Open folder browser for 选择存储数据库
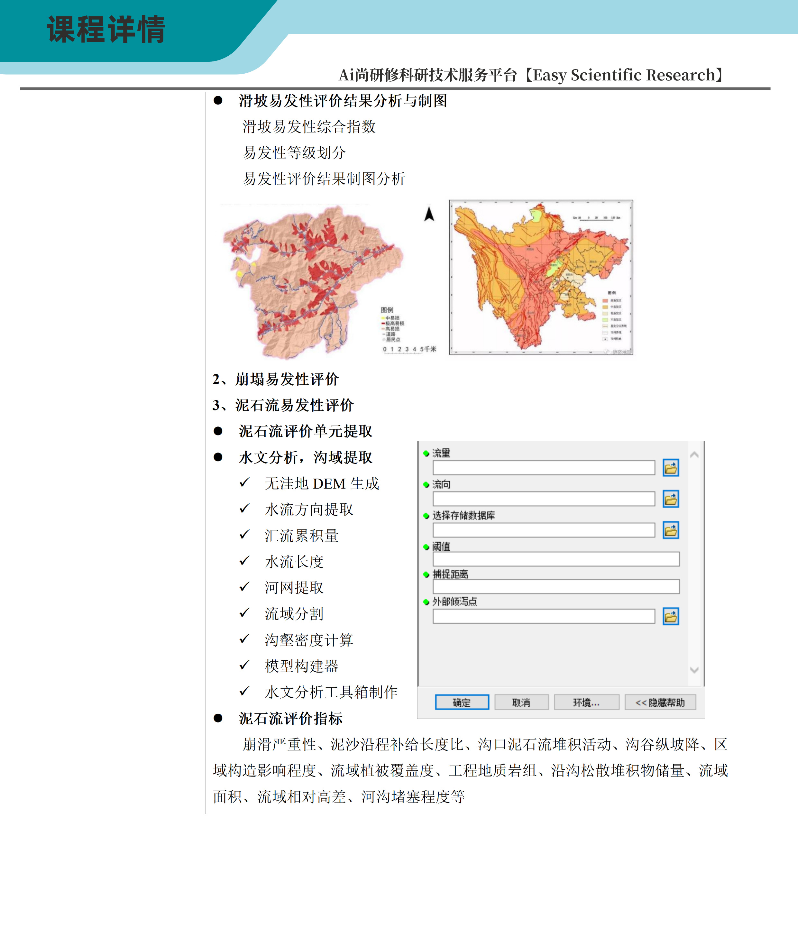Image resolution: width=798 pixels, height=936 pixels. (x=671, y=530)
